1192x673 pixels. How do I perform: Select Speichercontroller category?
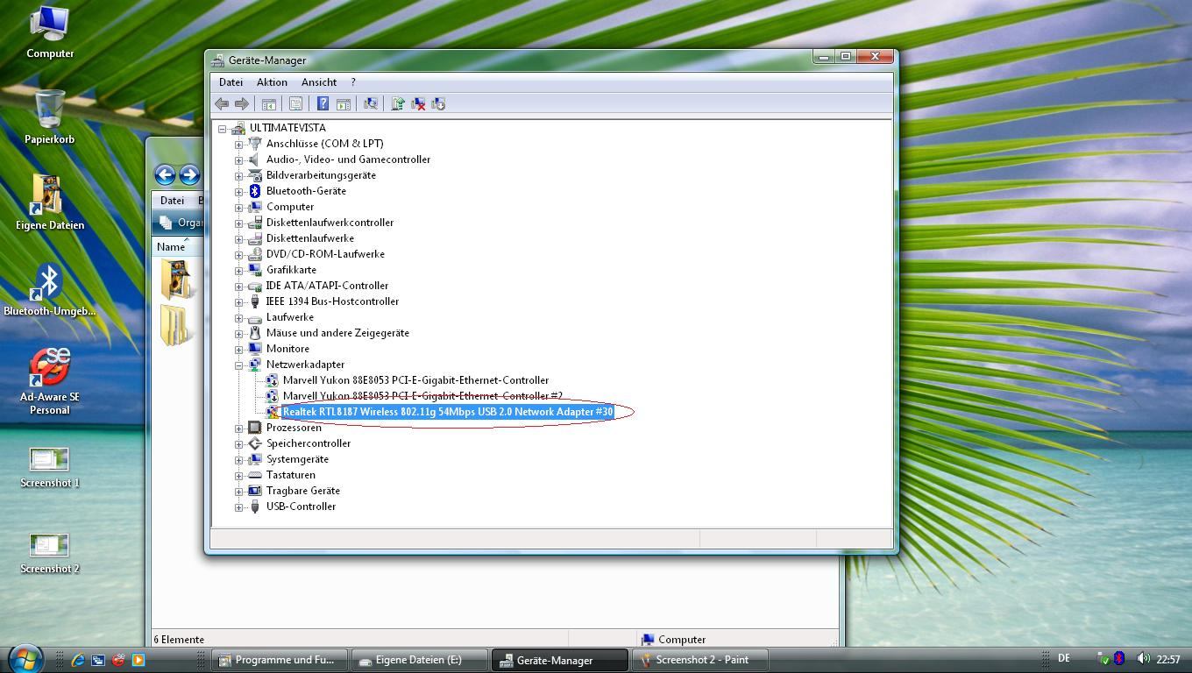[x=309, y=443]
